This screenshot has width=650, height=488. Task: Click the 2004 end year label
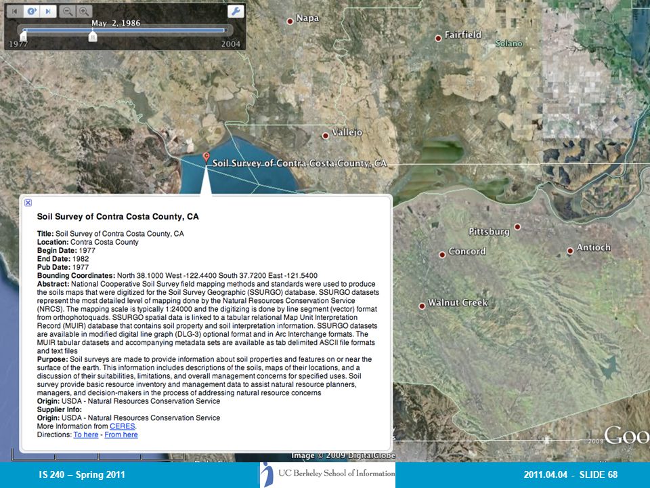(230, 43)
